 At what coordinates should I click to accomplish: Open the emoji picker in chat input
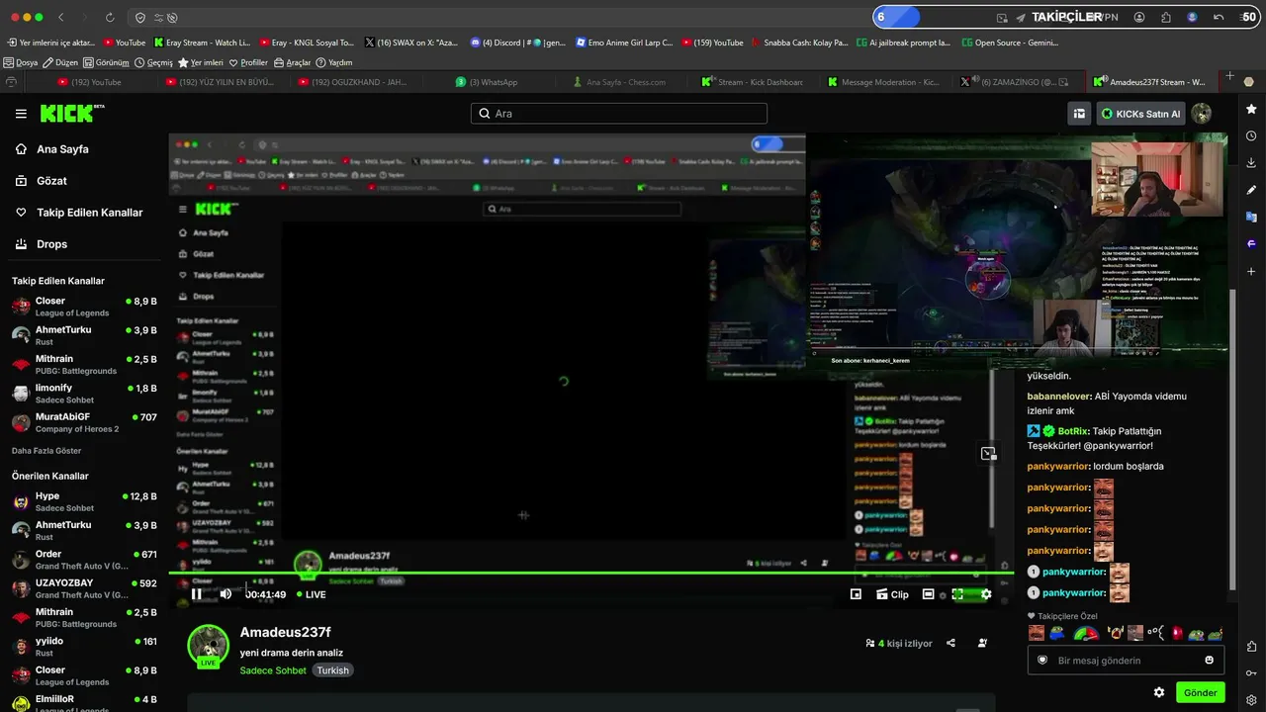click(1210, 661)
